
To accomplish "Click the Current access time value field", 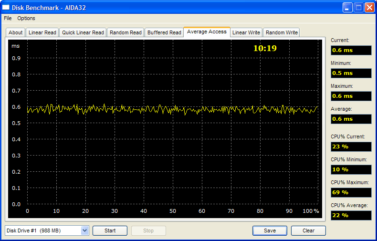I will coord(351,50).
